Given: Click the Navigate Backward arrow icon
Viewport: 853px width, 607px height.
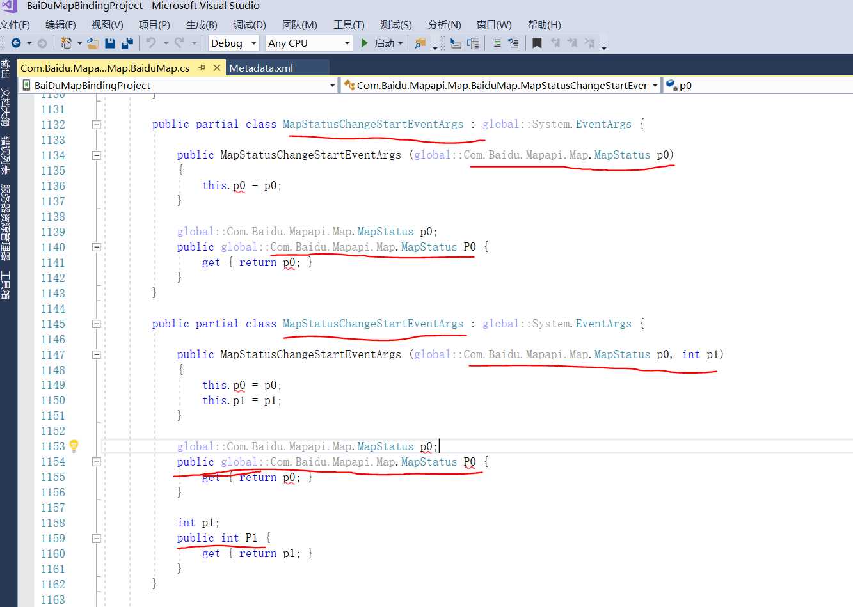Looking at the screenshot, I should pos(16,43).
